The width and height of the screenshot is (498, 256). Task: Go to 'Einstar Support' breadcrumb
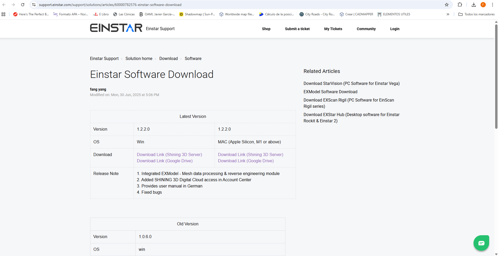click(x=104, y=59)
